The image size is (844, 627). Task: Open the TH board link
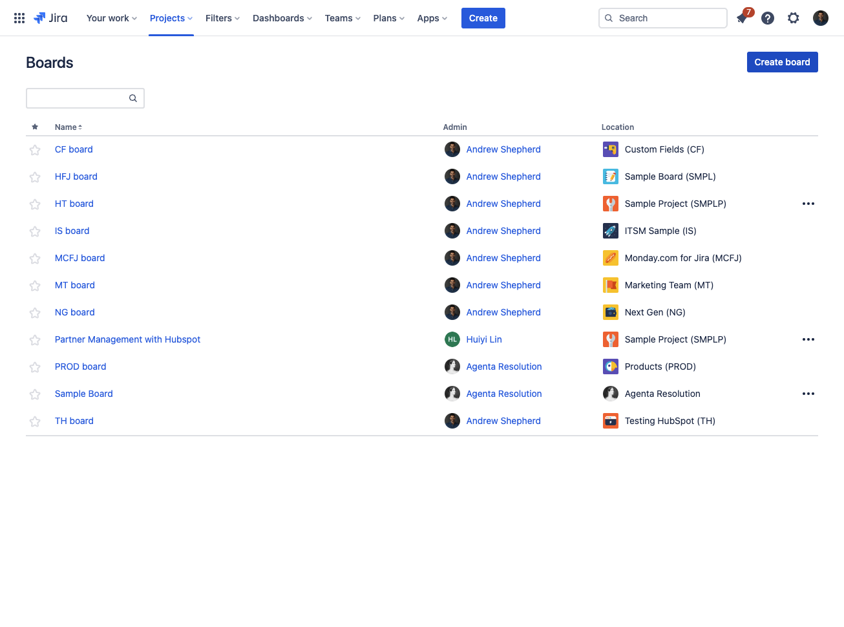74,421
